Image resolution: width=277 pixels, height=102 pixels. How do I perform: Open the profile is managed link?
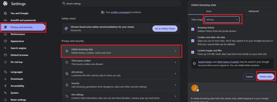coord(120,12)
